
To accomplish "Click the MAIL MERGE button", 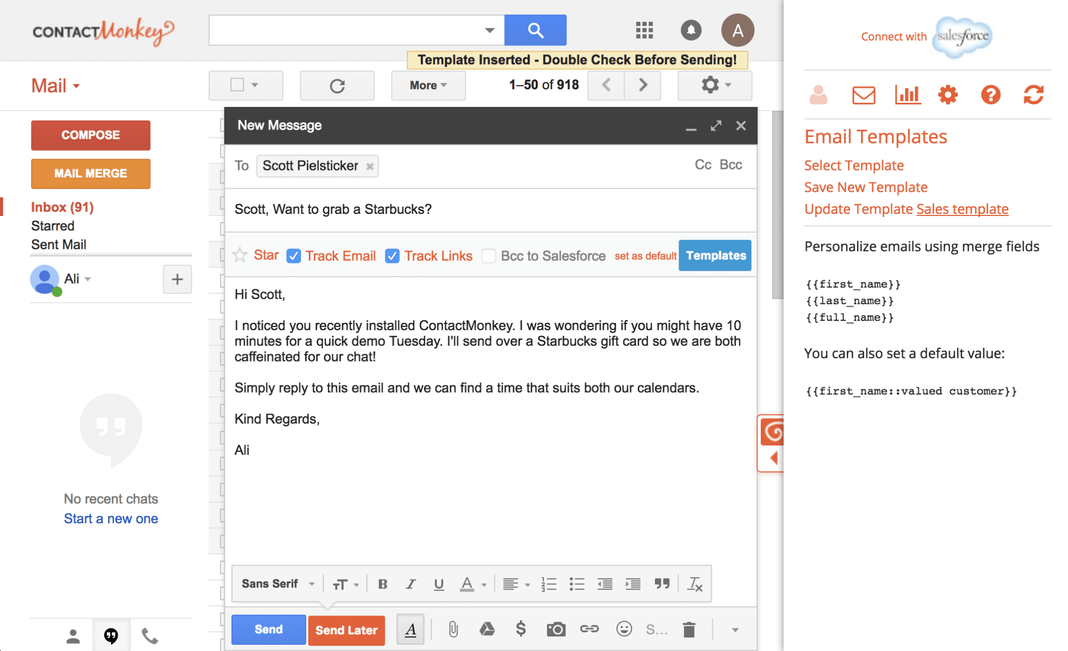I will [x=91, y=174].
